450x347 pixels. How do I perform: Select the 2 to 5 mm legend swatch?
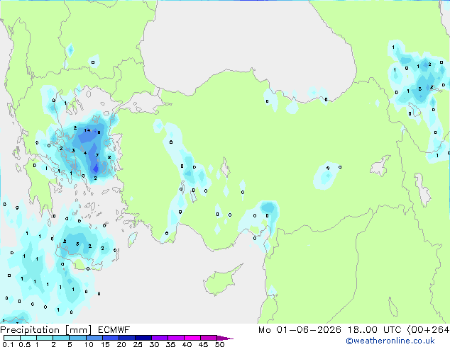tap(61, 338)
